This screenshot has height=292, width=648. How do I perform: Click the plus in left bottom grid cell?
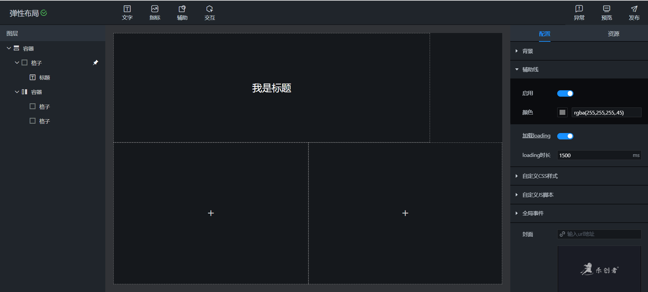(211, 213)
